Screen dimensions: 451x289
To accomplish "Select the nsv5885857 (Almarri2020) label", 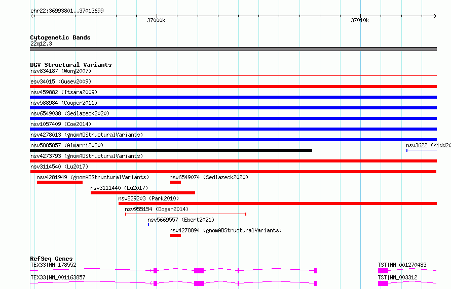I will click(x=67, y=145).
